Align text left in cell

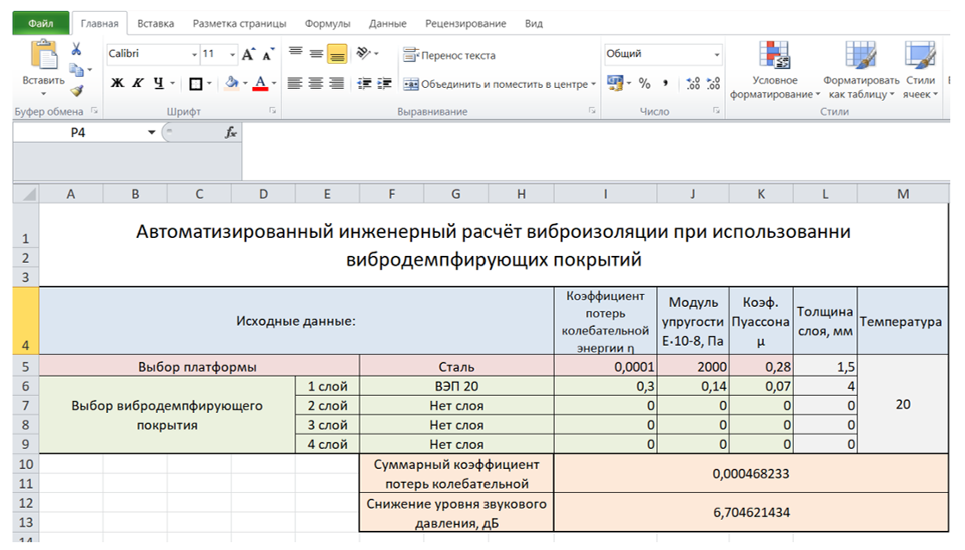295,83
